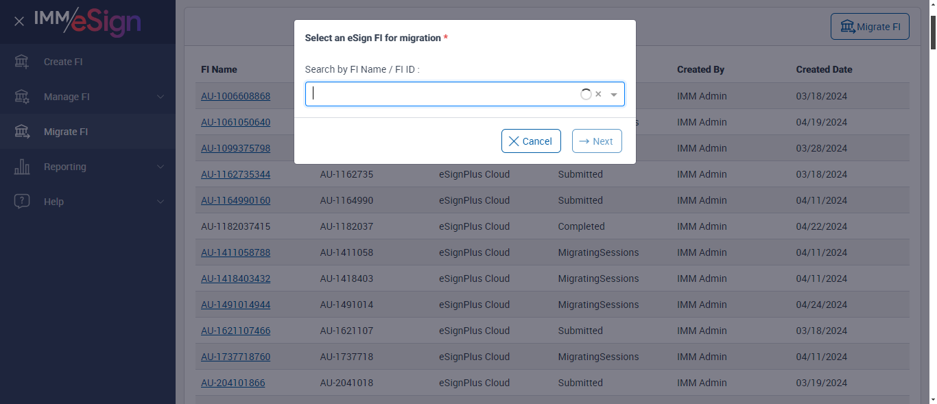Click the Next button in the dialog
The width and height of the screenshot is (937, 404).
coord(597,141)
